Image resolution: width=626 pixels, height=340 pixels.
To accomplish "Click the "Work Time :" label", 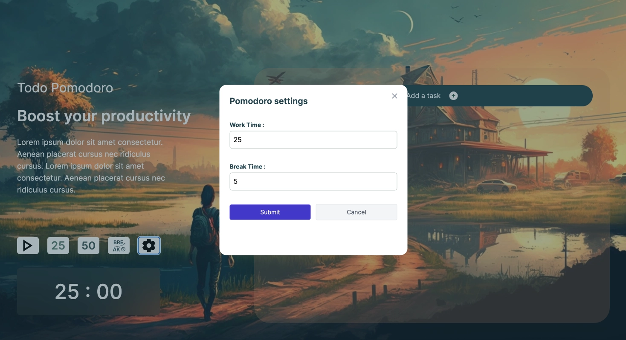I will (247, 125).
